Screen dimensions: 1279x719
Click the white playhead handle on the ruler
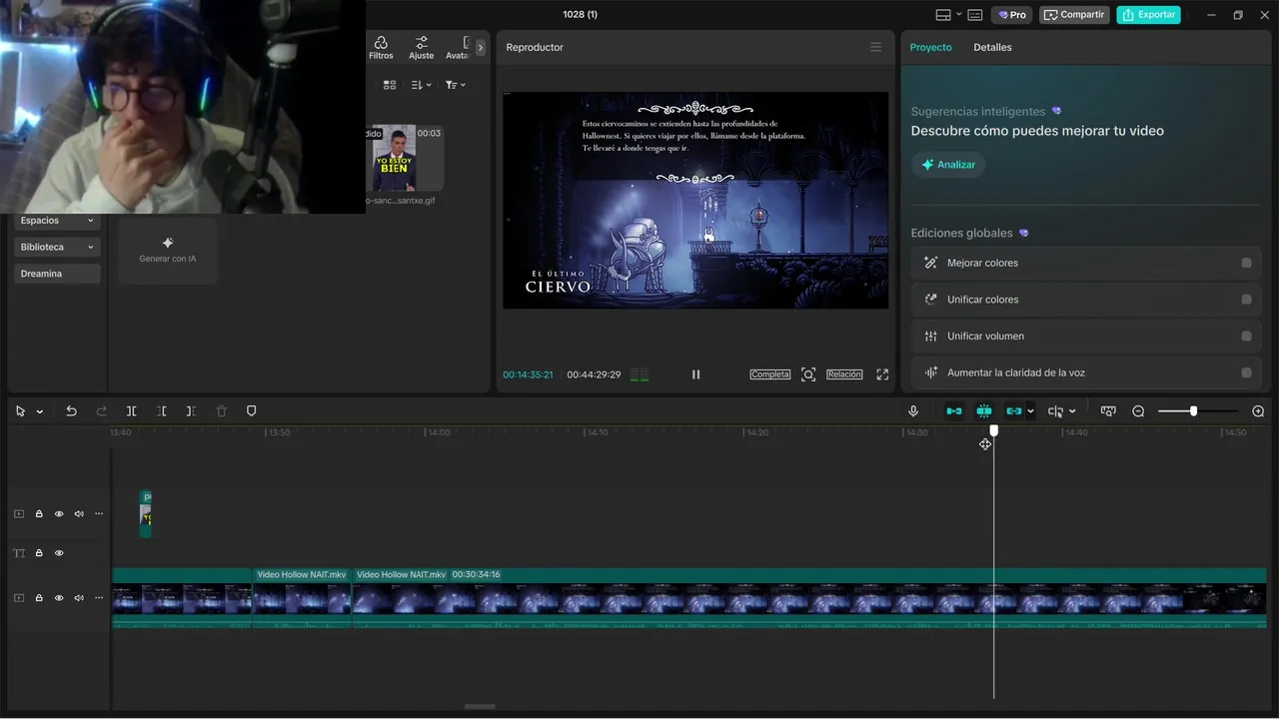[993, 430]
